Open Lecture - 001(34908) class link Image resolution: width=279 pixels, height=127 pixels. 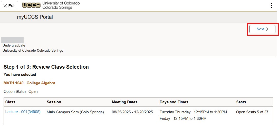[x=23, y=112]
